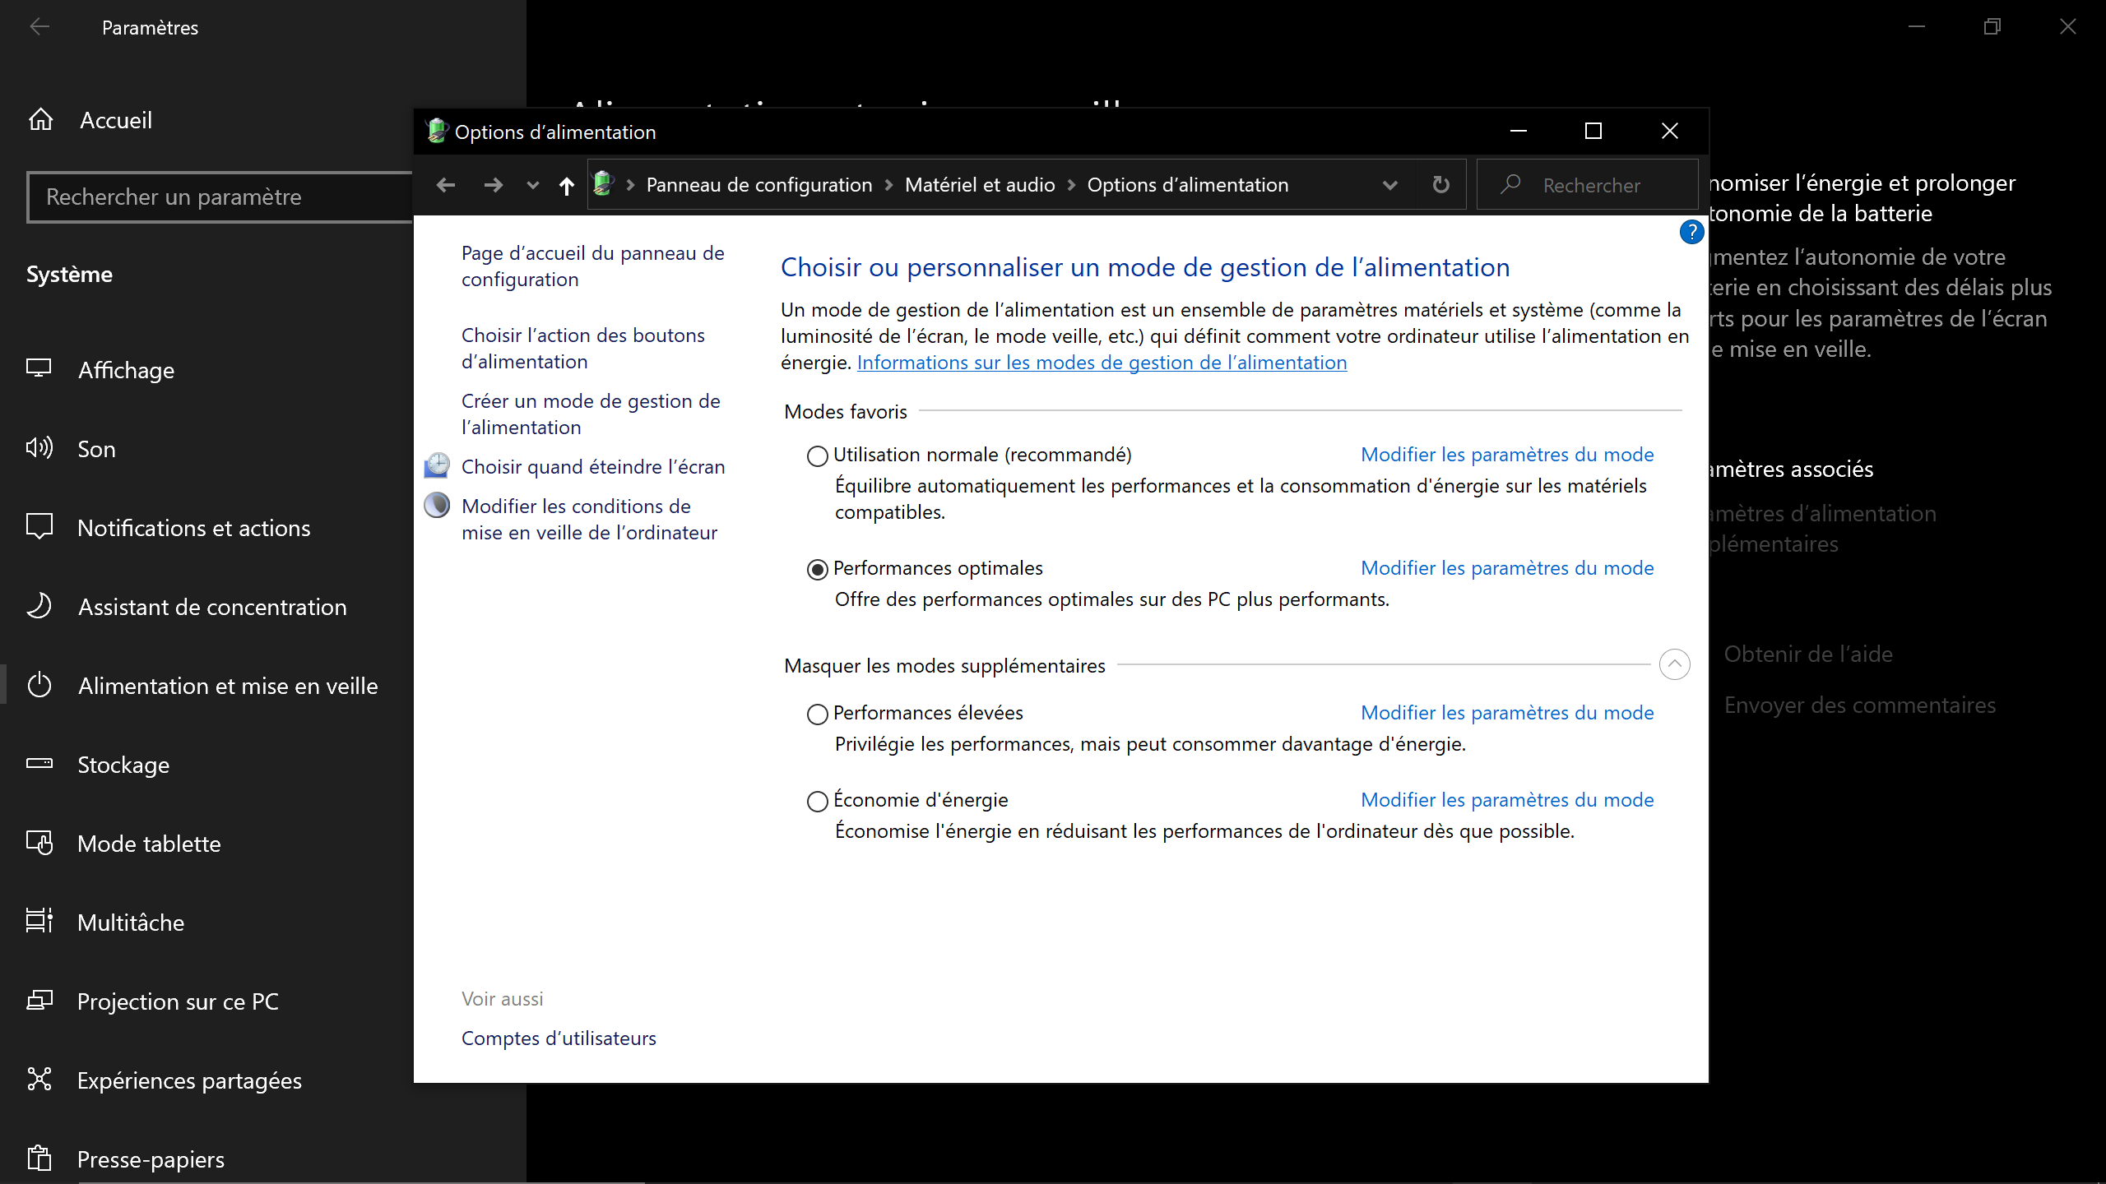
Task: Open recent locations dropdown next to forward arrow
Action: tap(532, 186)
